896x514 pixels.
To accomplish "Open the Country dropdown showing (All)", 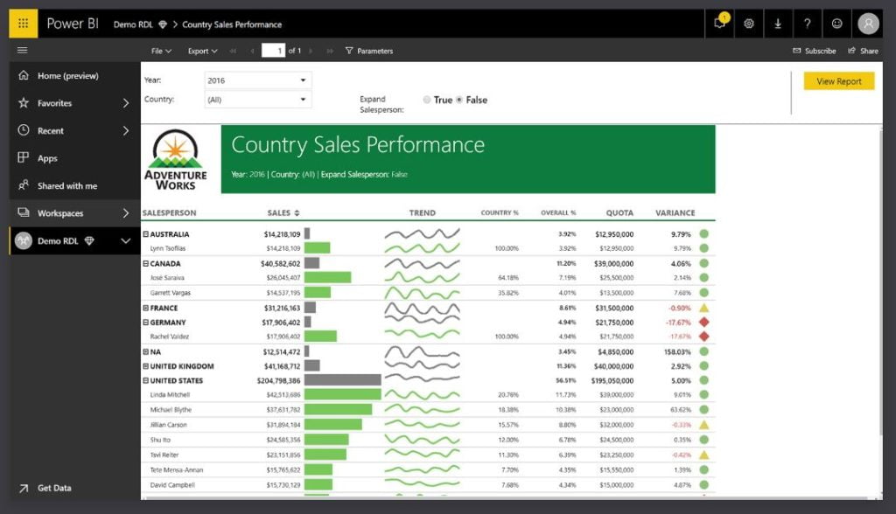I will click(258, 100).
